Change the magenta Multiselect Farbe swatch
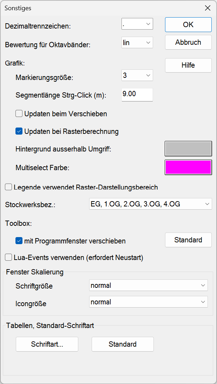The image size is (217, 384). pyautogui.click(x=188, y=167)
